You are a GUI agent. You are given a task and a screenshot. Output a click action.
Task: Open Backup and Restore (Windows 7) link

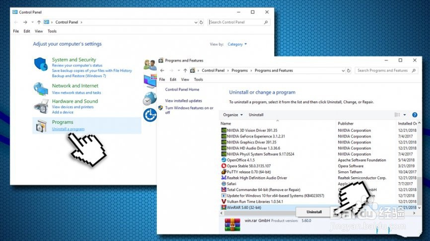click(x=79, y=76)
